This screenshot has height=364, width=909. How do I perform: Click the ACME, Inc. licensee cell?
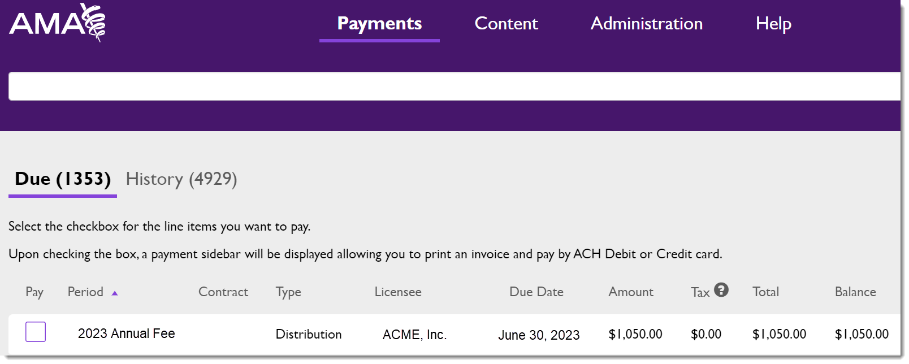pyautogui.click(x=415, y=335)
